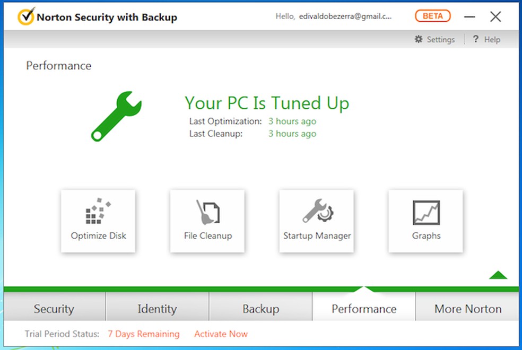
Task: Collapse panel with green up arrow
Action: click(x=498, y=275)
